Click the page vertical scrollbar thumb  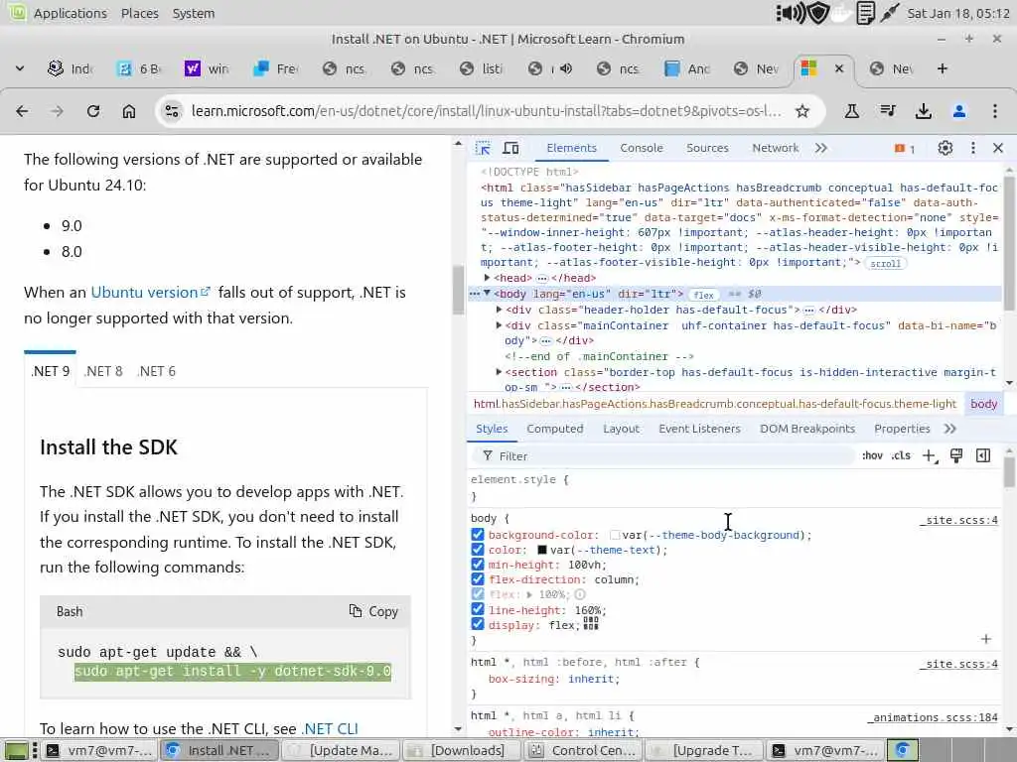[x=458, y=289]
